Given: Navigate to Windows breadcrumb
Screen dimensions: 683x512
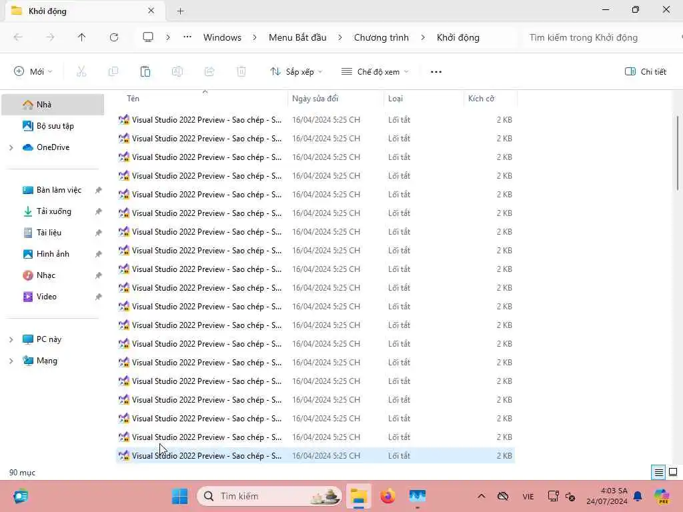Looking at the screenshot, I should [x=222, y=37].
